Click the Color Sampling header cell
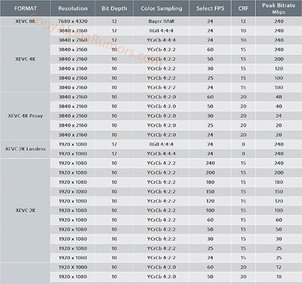Image resolution: width=302 pixels, height=284 pixels. 161,8
